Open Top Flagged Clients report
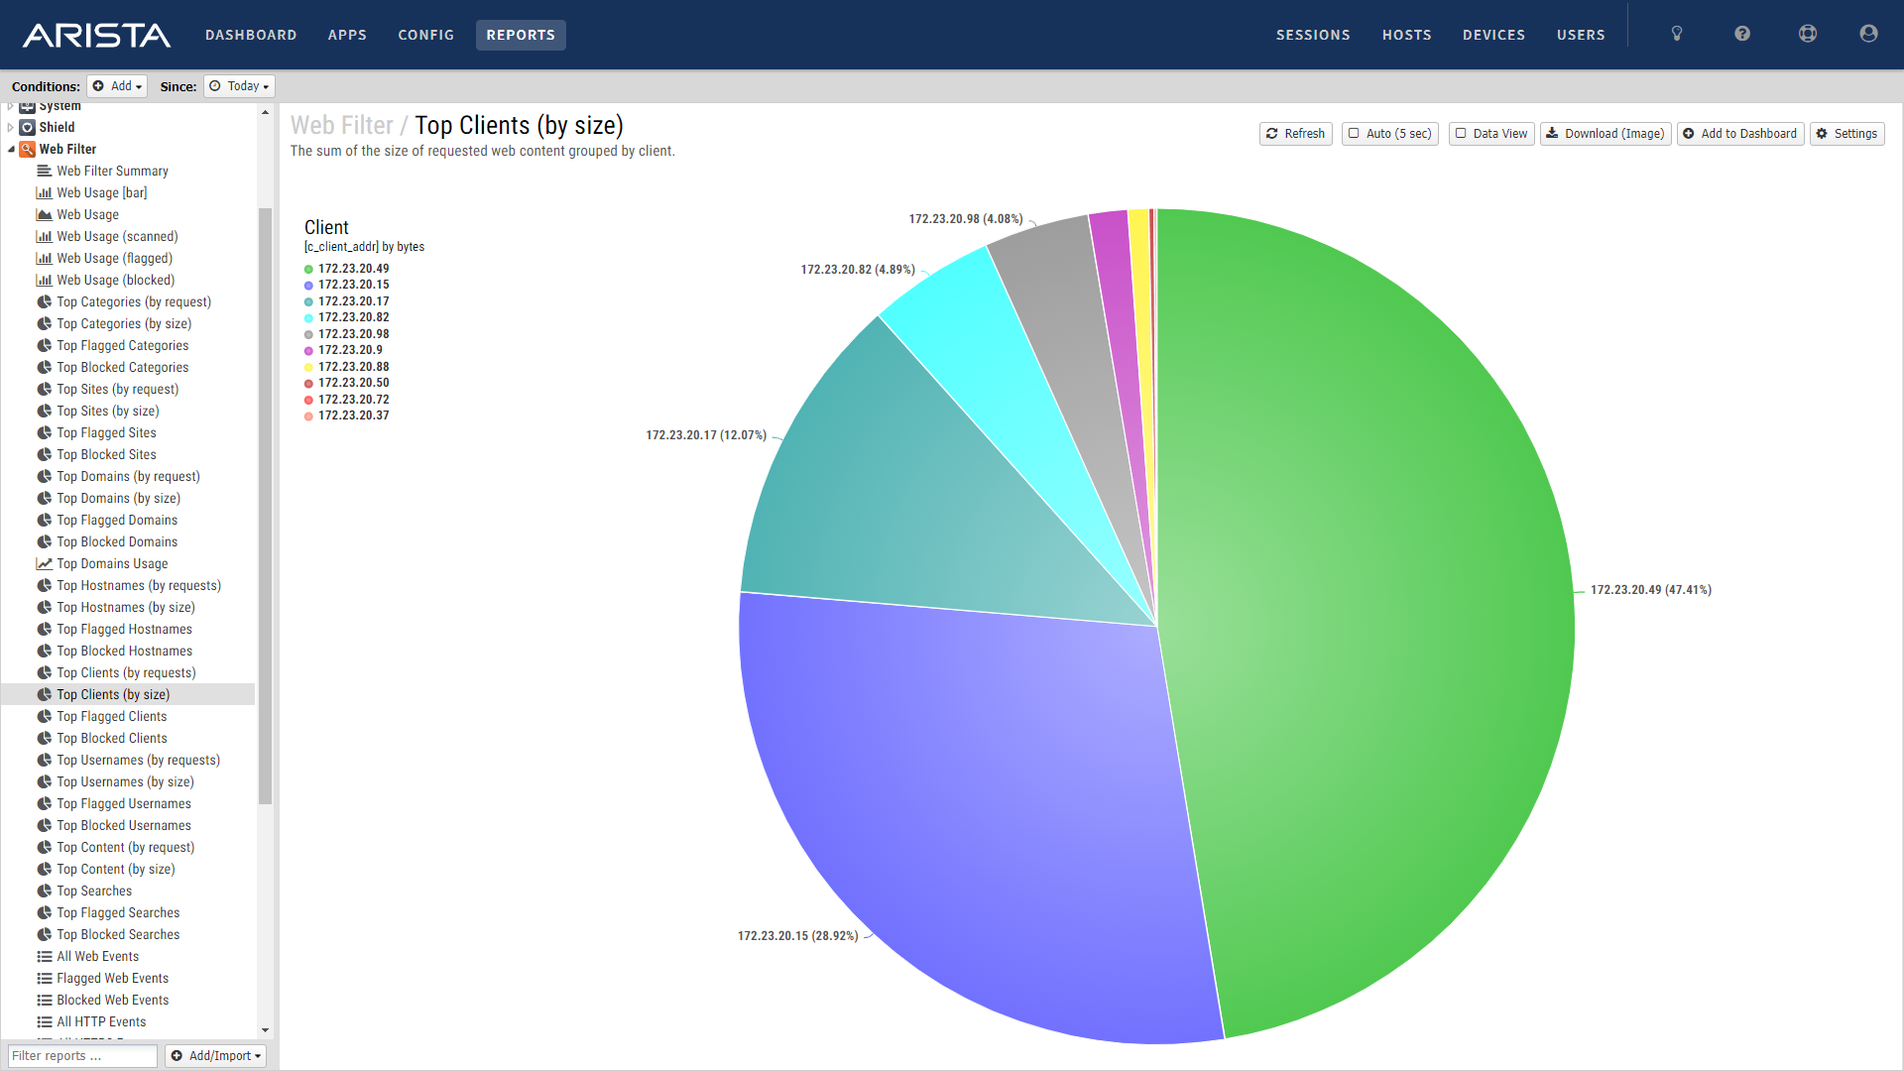 111,717
